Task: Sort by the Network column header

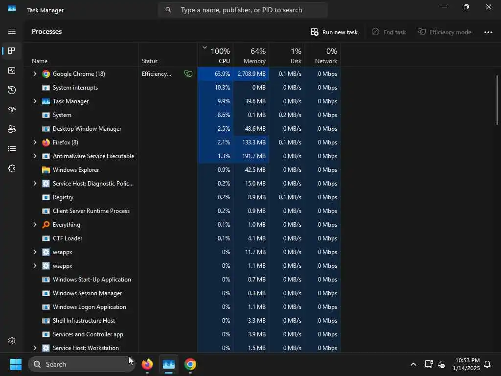Action: point(322,55)
